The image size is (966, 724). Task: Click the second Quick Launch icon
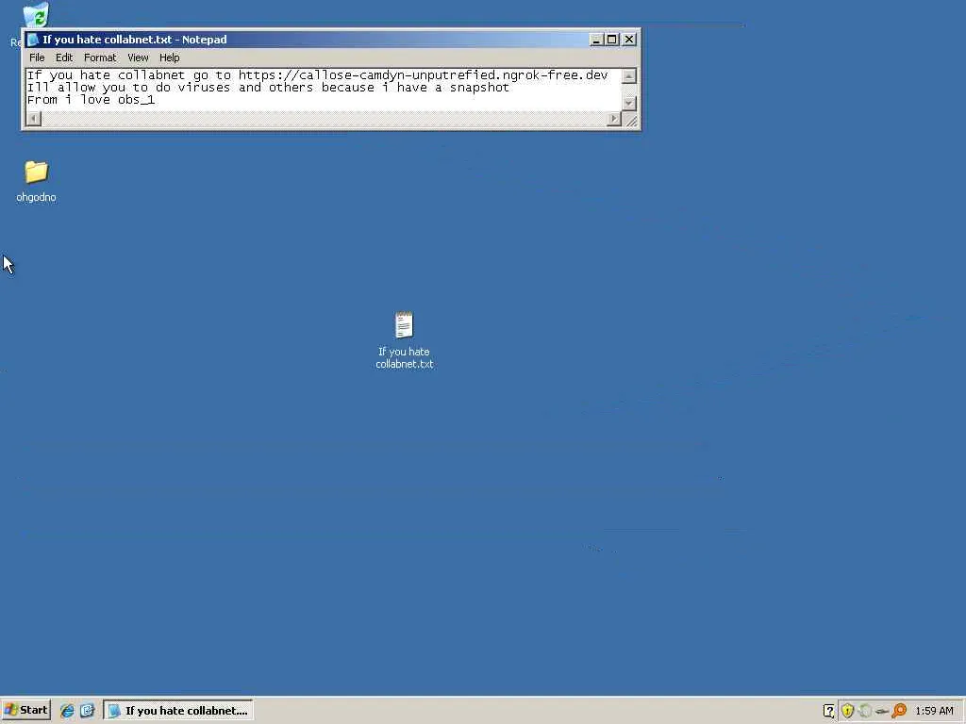coord(87,711)
